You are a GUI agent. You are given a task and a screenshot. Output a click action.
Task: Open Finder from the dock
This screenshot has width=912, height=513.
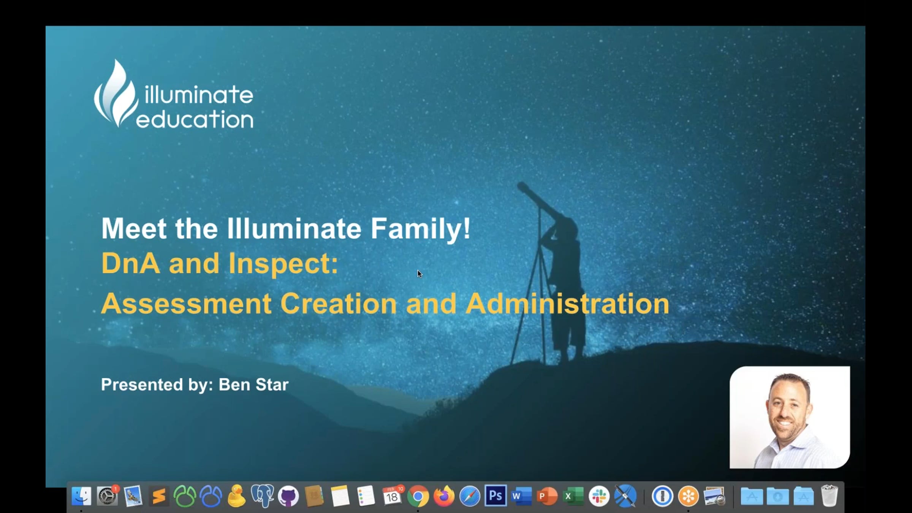(81, 496)
